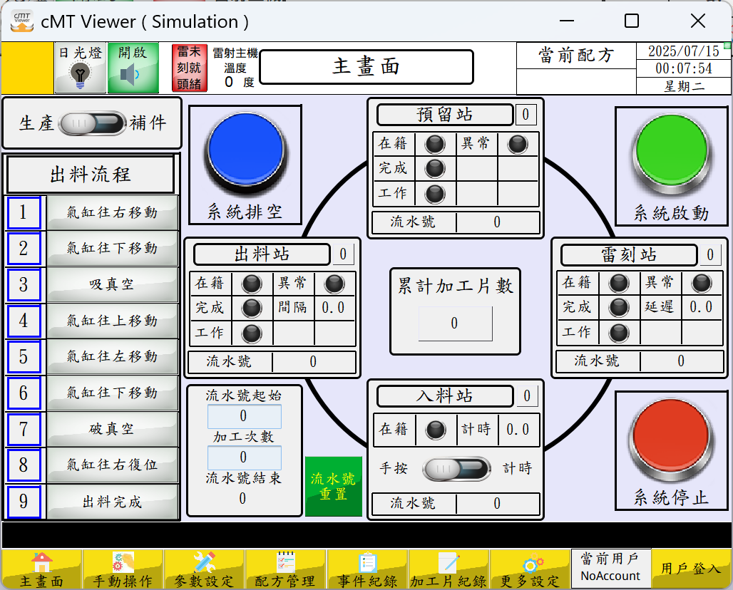Click the 用戶登入 user login button
This screenshot has width=733, height=590.
pyautogui.click(x=691, y=569)
